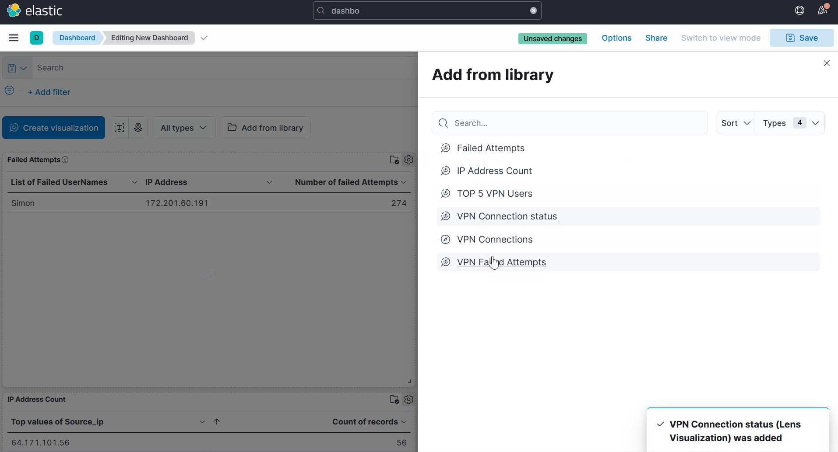The height and width of the screenshot is (452, 838).
Task: Click the Elastic logo icon
Action: pos(14,10)
